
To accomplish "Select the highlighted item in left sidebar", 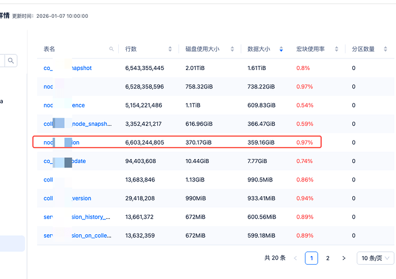I will (13, 243).
